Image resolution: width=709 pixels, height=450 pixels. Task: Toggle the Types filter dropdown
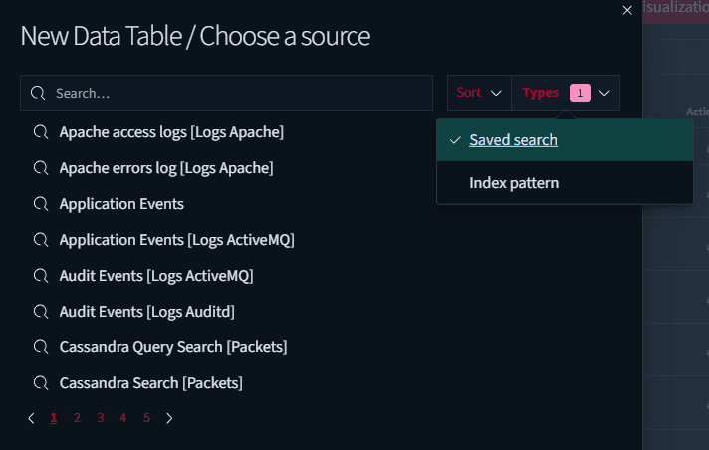tap(566, 93)
